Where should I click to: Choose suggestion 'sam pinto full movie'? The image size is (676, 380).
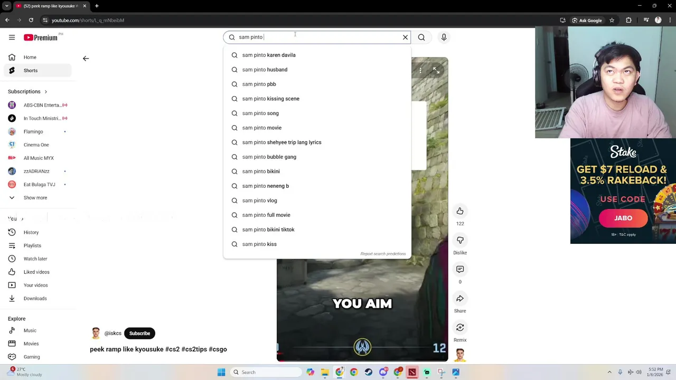317,215
